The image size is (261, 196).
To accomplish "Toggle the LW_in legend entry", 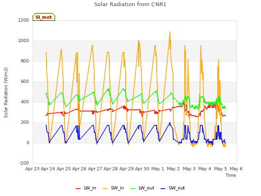I will point(86,188).
